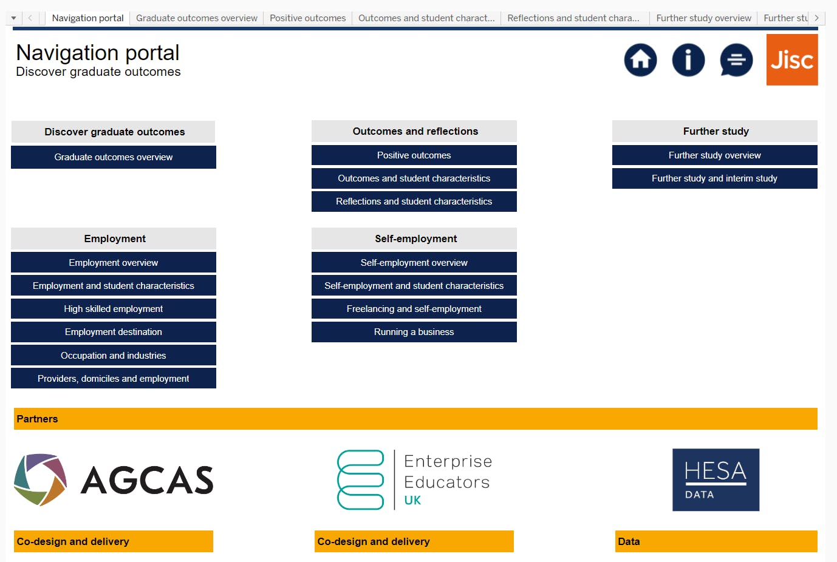
Task: Open Employment destination page
Action: point(114,332)
